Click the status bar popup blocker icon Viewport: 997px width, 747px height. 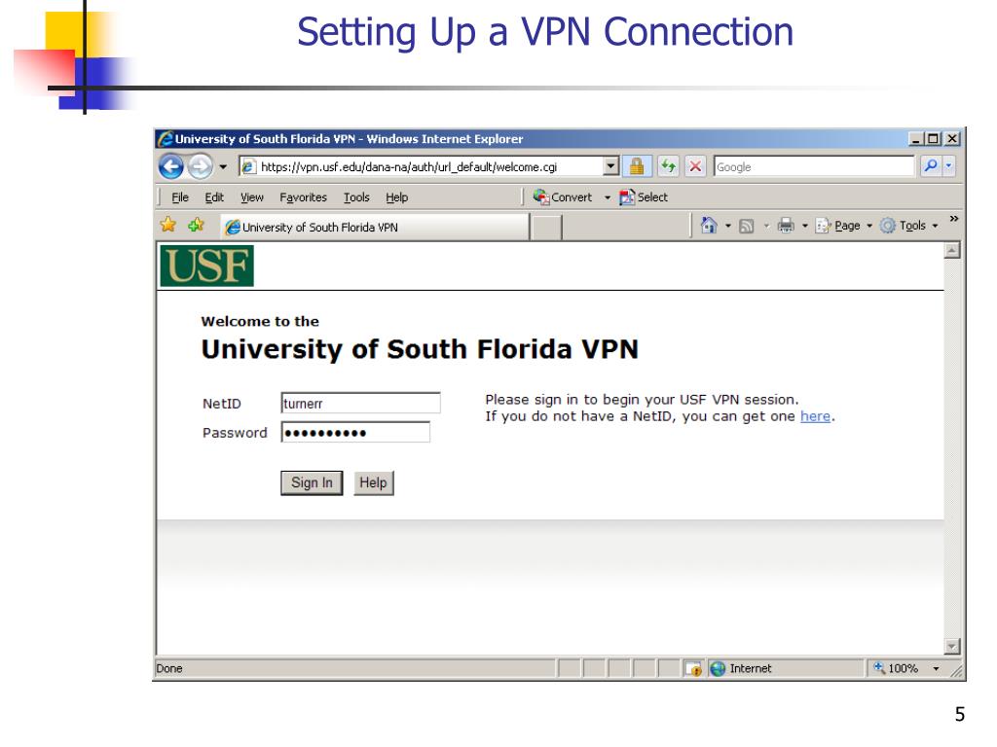[693, 669]
